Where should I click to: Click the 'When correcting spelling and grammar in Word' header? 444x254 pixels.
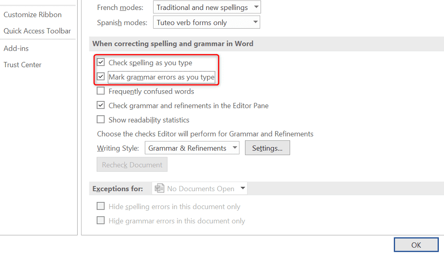click(173, 43)
